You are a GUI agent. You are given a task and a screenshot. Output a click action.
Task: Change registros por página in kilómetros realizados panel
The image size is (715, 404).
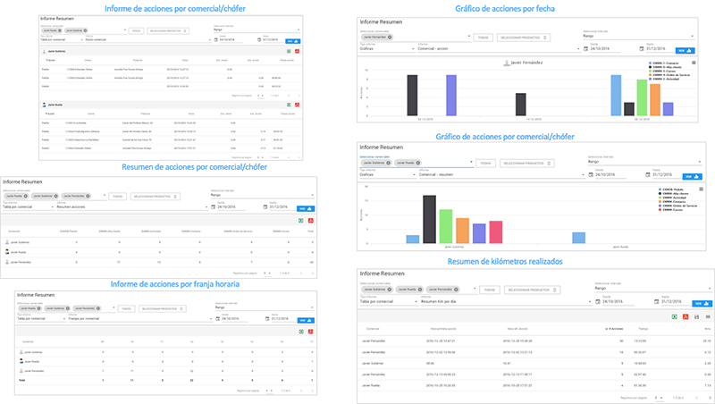coord(659,398)
